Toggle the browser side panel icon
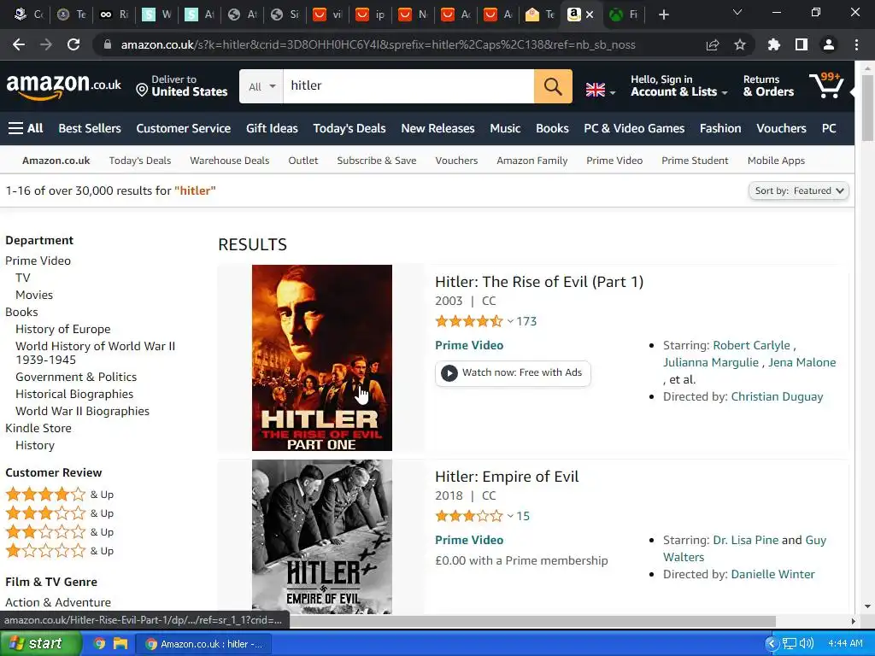Image resolution: width=875 pixels, height=656 pixels. 802,44
